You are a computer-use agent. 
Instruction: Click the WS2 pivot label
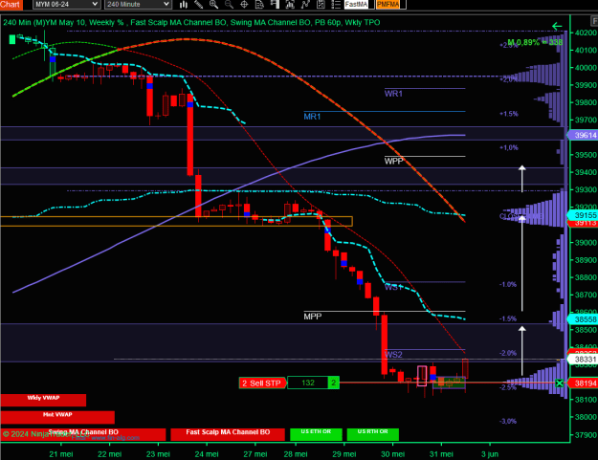[x=393, y=355]
